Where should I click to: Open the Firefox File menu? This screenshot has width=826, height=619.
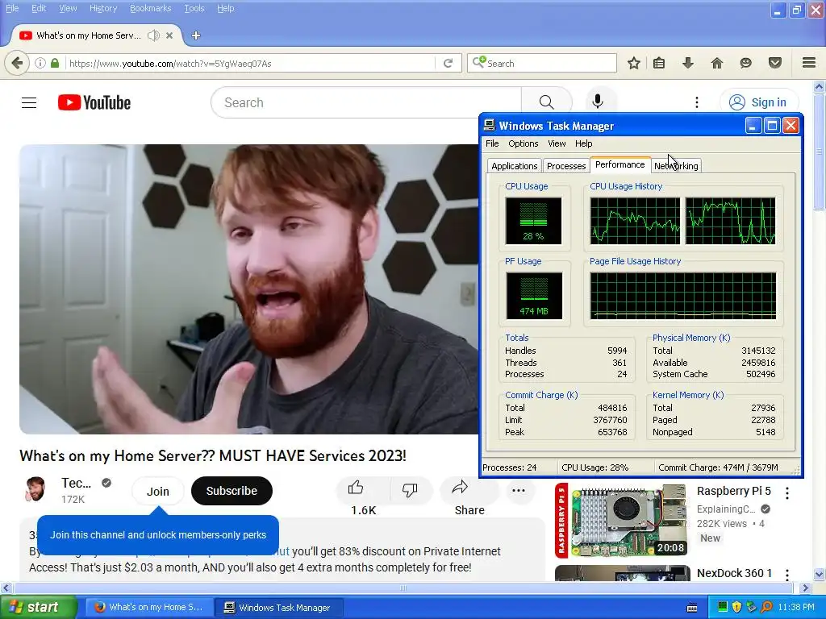click(x=12, y=8)
